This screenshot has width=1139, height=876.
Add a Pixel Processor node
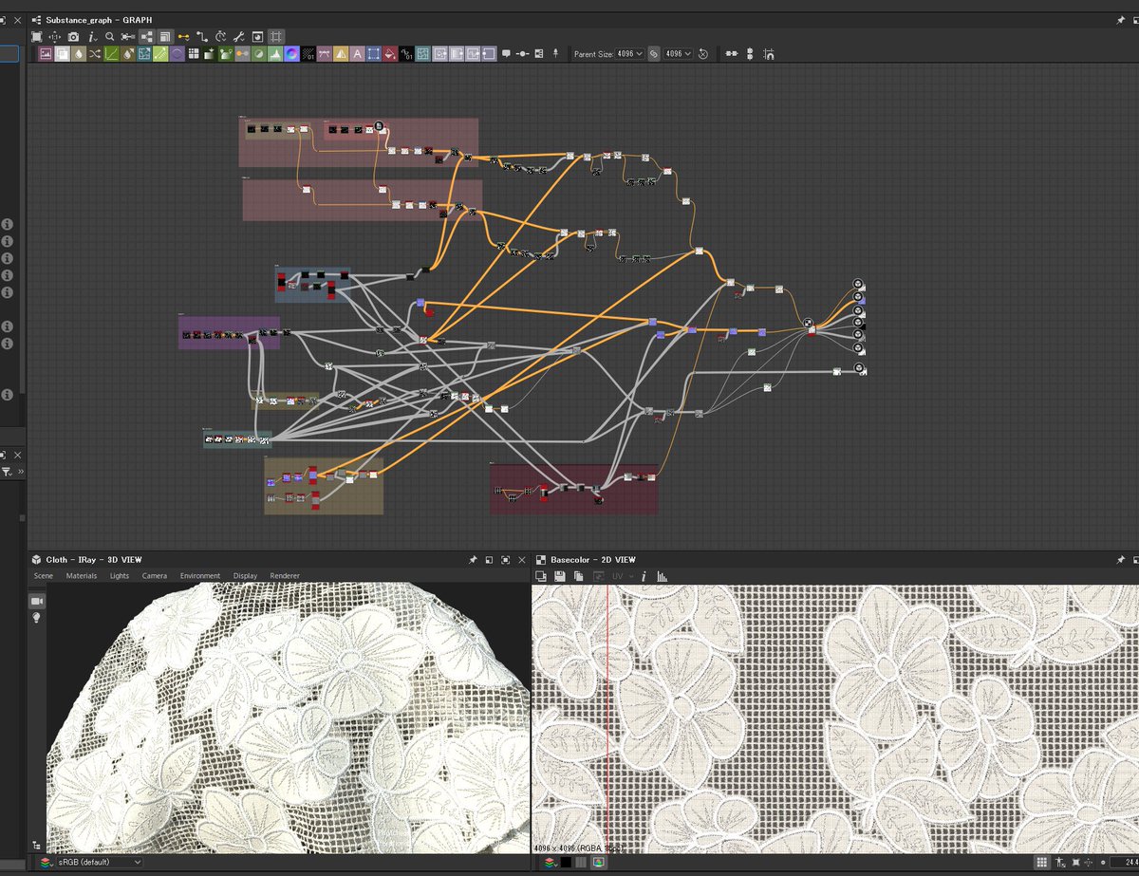pos(308,54)
